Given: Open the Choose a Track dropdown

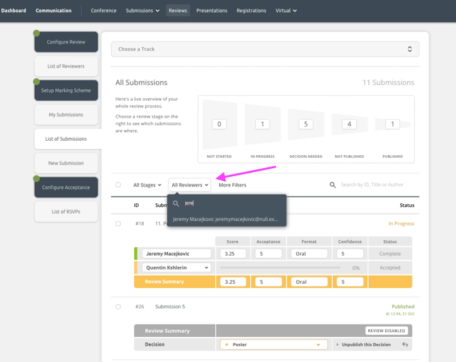Looking at the screenshot, I should [x=265, y=49].
